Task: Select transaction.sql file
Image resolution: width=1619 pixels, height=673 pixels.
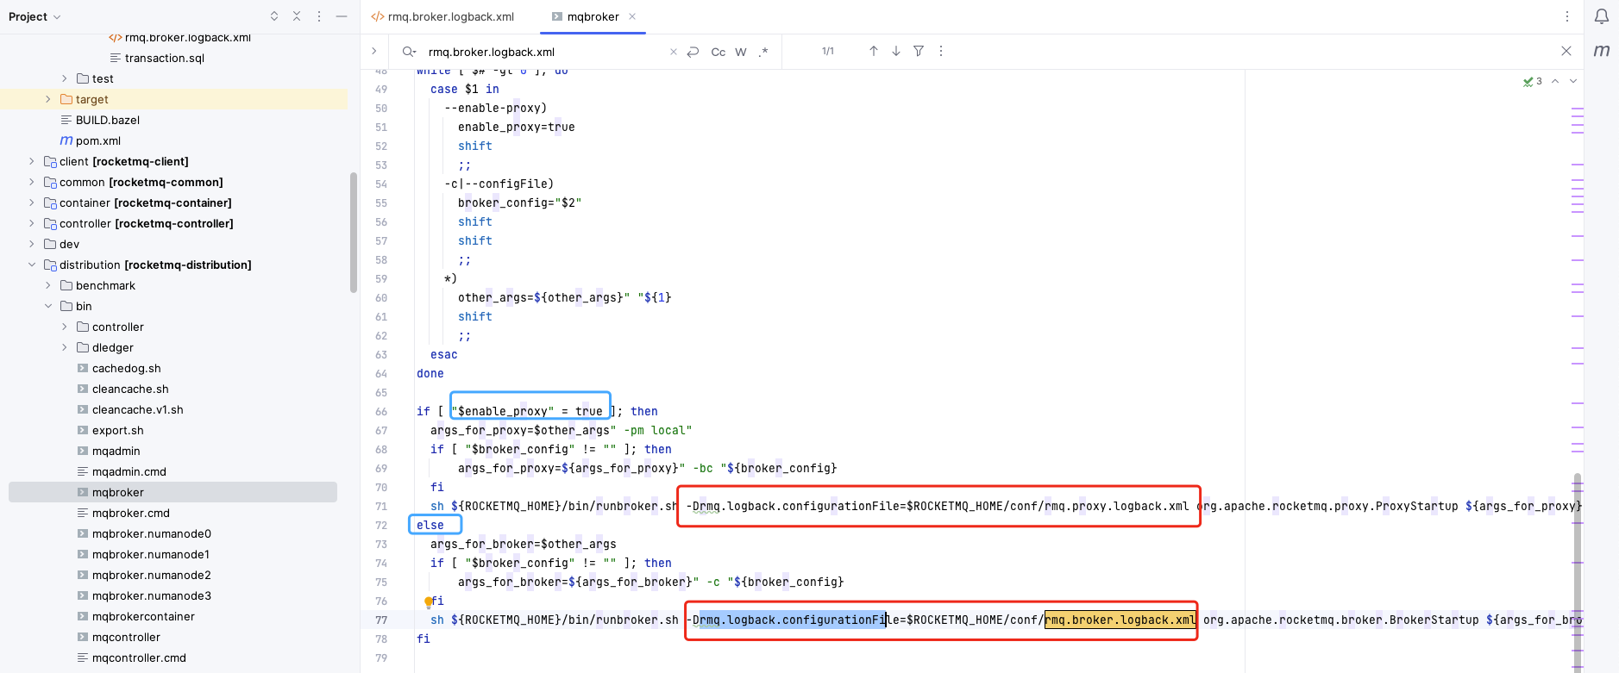Action: (165, 58)
